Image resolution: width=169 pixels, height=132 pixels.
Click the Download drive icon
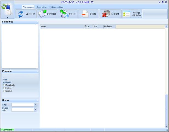(42, 14)
